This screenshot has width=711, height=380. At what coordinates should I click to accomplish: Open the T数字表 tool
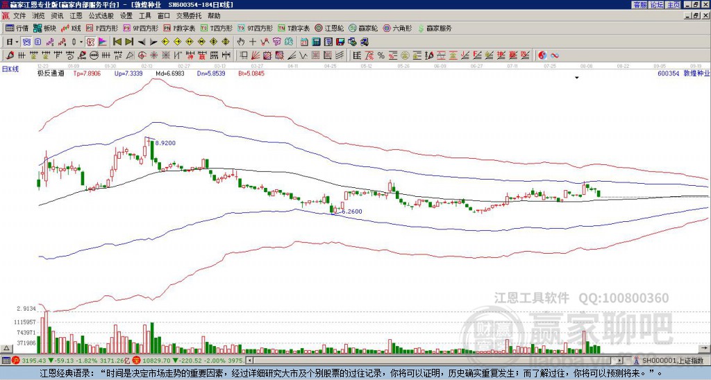point(294,28)
